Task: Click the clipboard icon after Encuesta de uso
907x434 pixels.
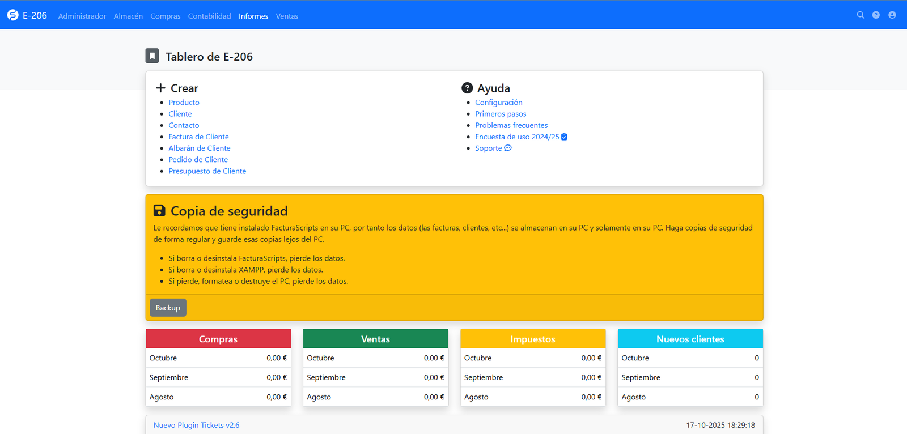Action: coord(564,137)
